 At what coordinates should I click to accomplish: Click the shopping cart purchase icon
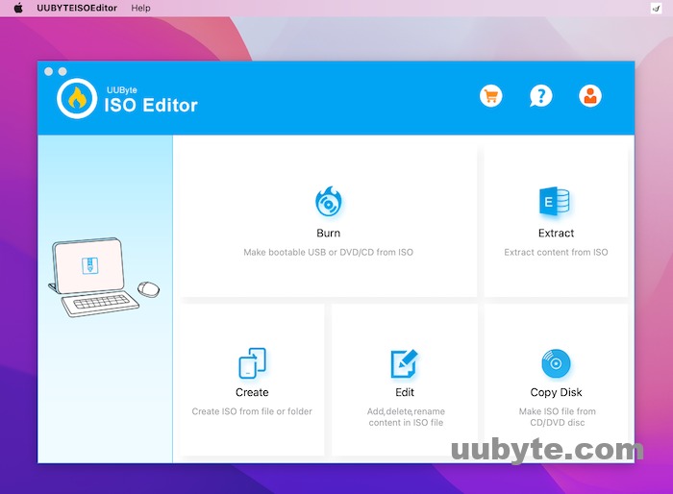click(x=491, y=96)
